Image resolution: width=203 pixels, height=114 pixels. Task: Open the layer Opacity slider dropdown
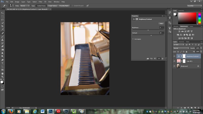click(x=201, y=48)
